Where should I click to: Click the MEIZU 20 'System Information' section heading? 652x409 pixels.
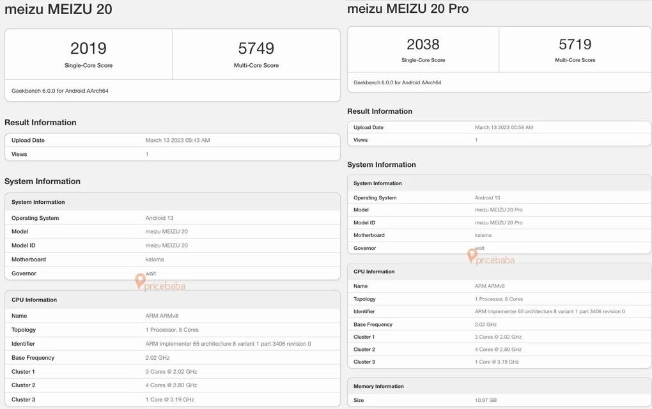coord(42,181)
